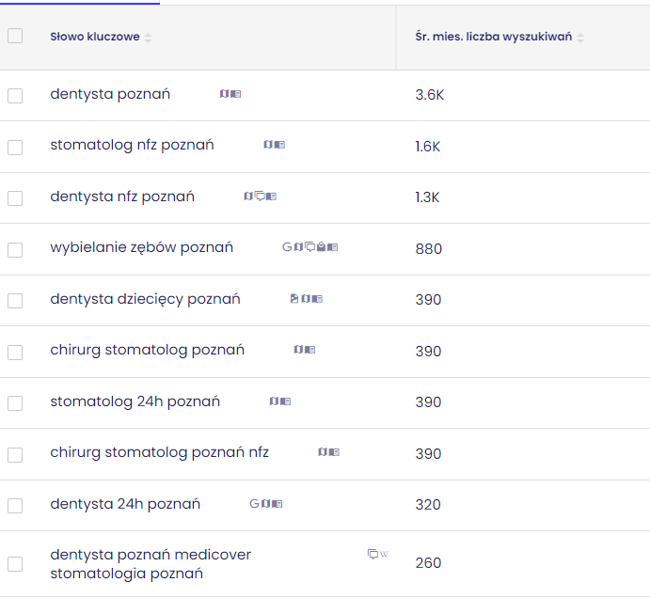Viewport: 650px width, 614px height.
Task: Tick the select-all checkbox in table header
Action: [x=15, y=36]
